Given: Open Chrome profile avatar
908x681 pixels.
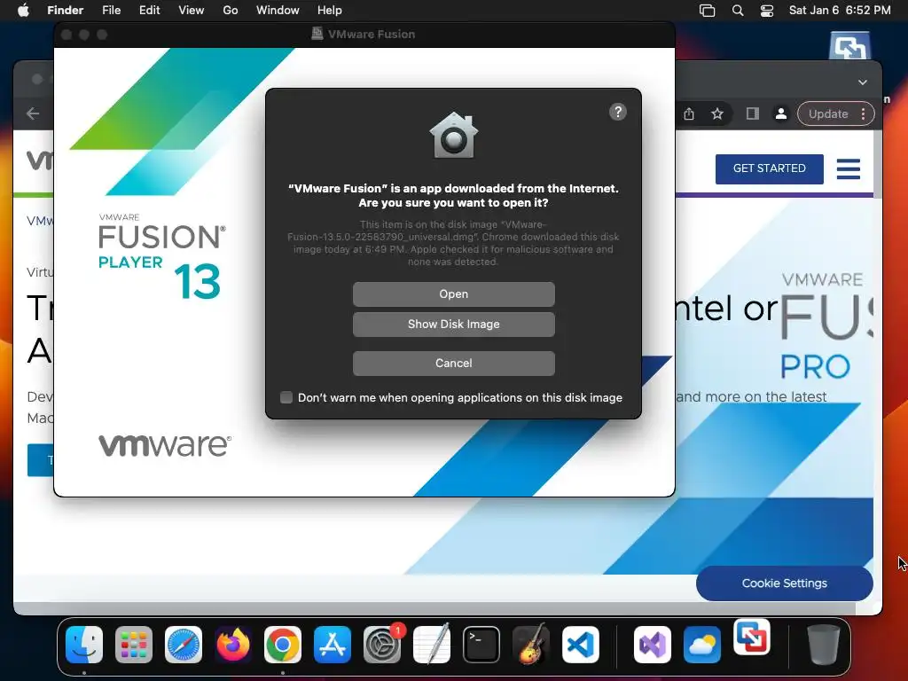Looking at the screenshot, I should click(x=781, y=114).
